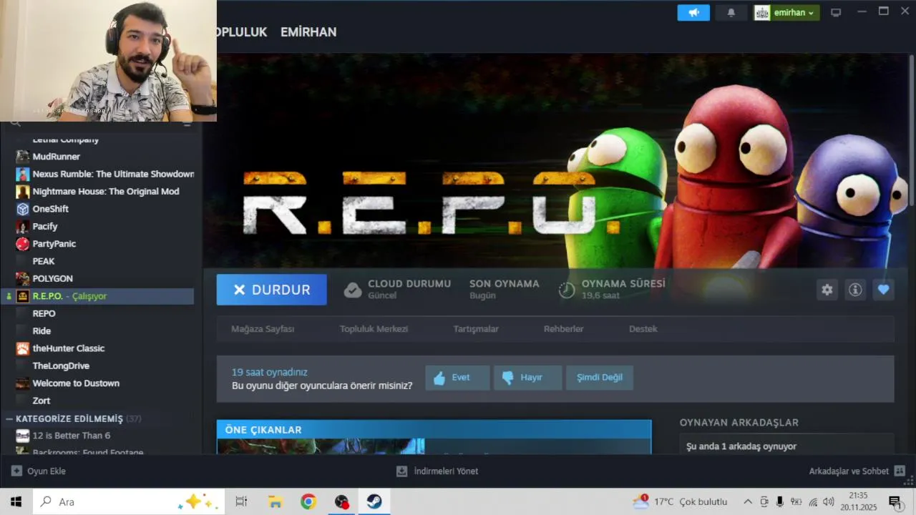This screenshot has width=916, height=515.
Task: Open the EMİRHAN profile menu
Action: 308,32
